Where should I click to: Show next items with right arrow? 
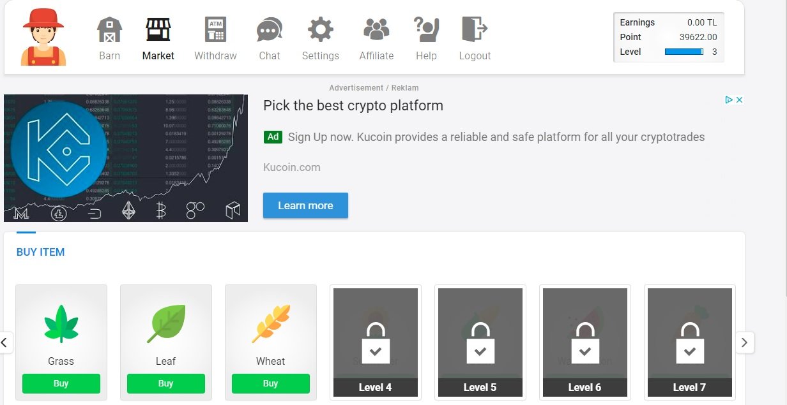click(x=744, y=342)
